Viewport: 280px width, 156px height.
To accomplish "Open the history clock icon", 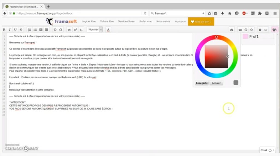I will 246,30.
